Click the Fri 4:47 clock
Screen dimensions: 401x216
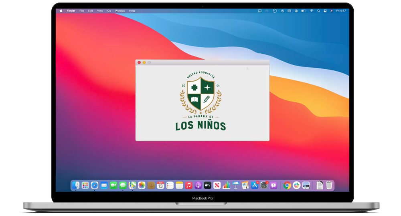click(341, 11)
